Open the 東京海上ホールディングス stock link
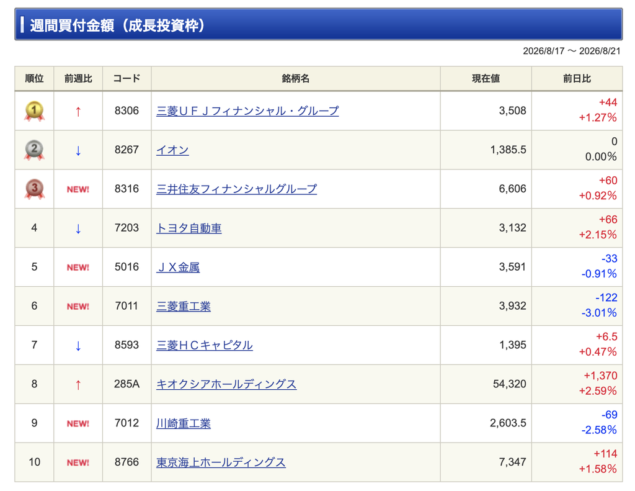635x491 pixels. coord(221,462)
